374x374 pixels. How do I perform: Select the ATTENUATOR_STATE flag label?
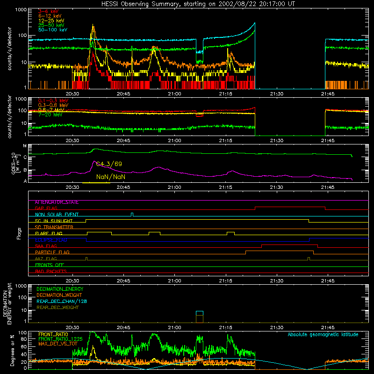tap(57, 202)
